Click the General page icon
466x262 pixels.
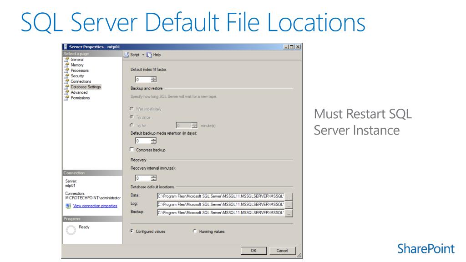coord(66,60)
